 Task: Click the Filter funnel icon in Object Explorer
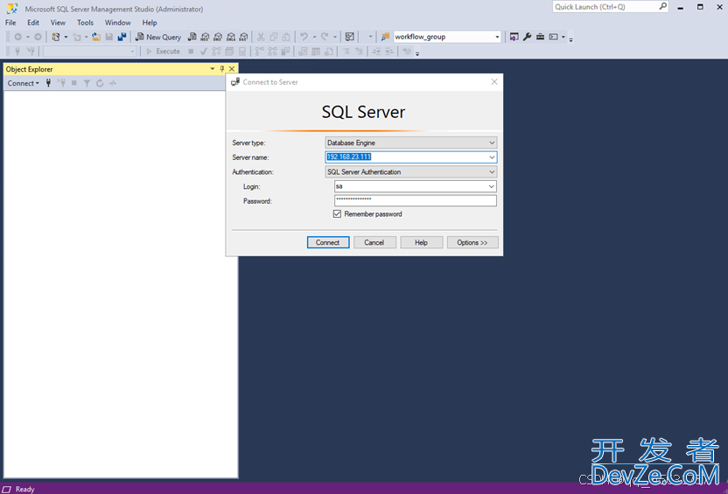(87, 83)
